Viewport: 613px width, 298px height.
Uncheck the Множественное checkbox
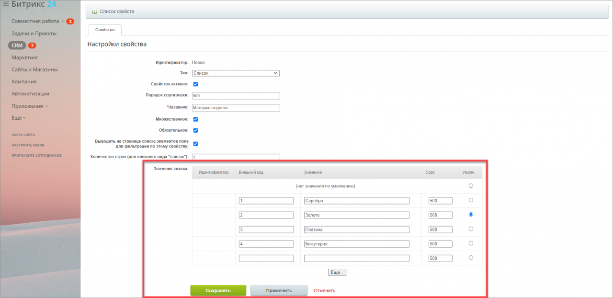point(195,119)
